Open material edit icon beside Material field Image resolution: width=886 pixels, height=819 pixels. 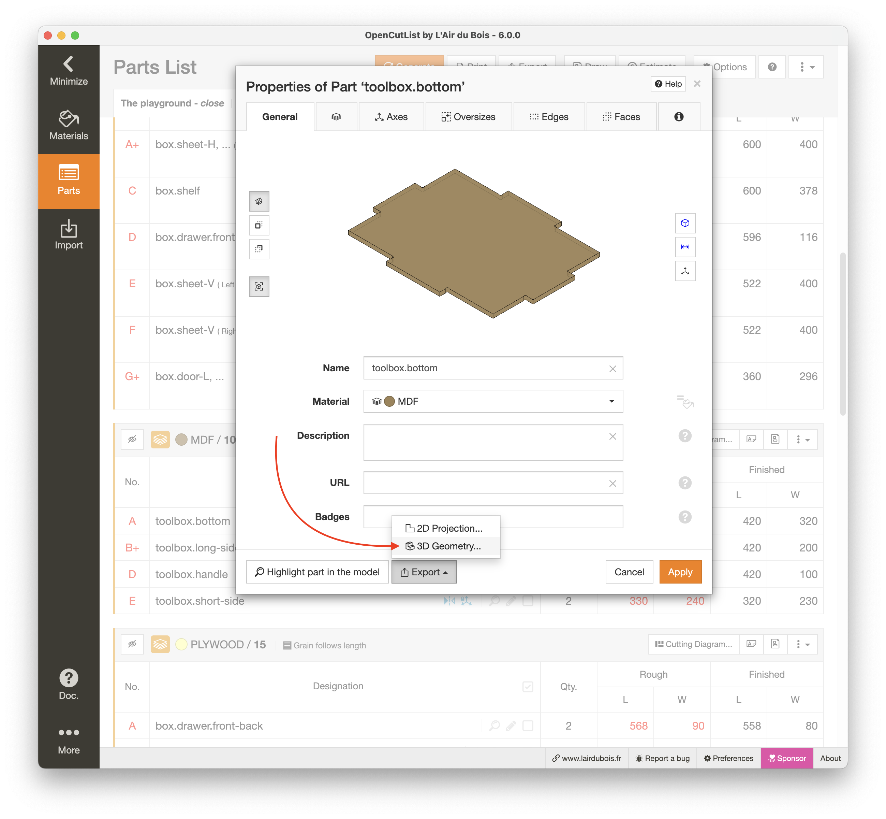tap(684, 402)
